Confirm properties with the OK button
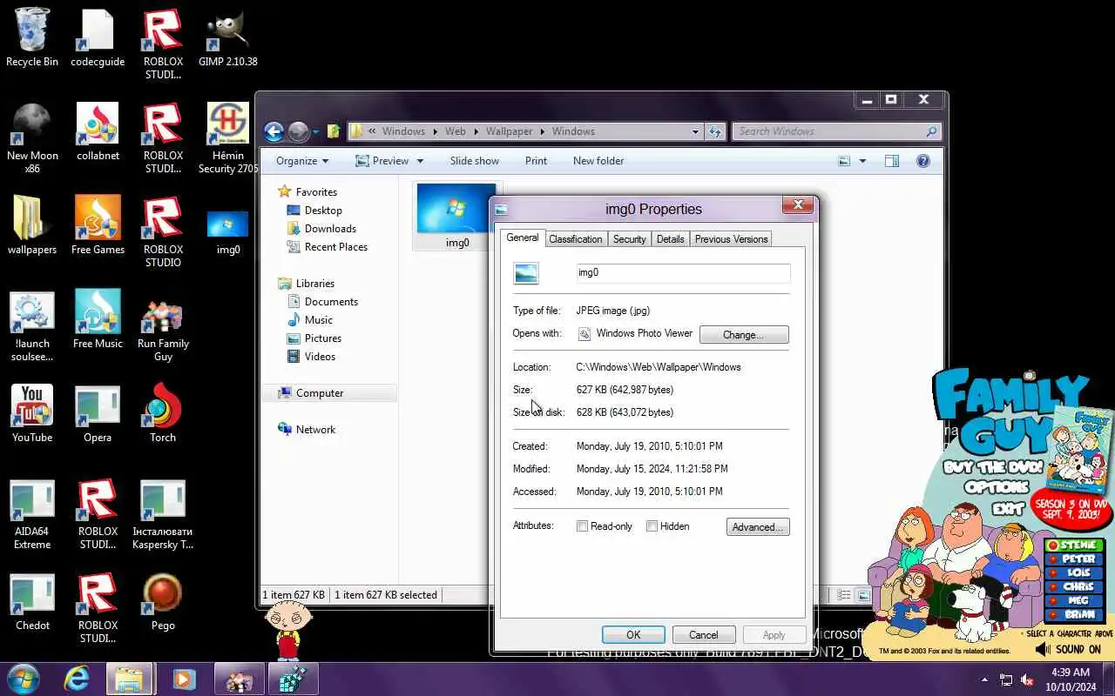1115x696 pixels. [x=633, y=635]
